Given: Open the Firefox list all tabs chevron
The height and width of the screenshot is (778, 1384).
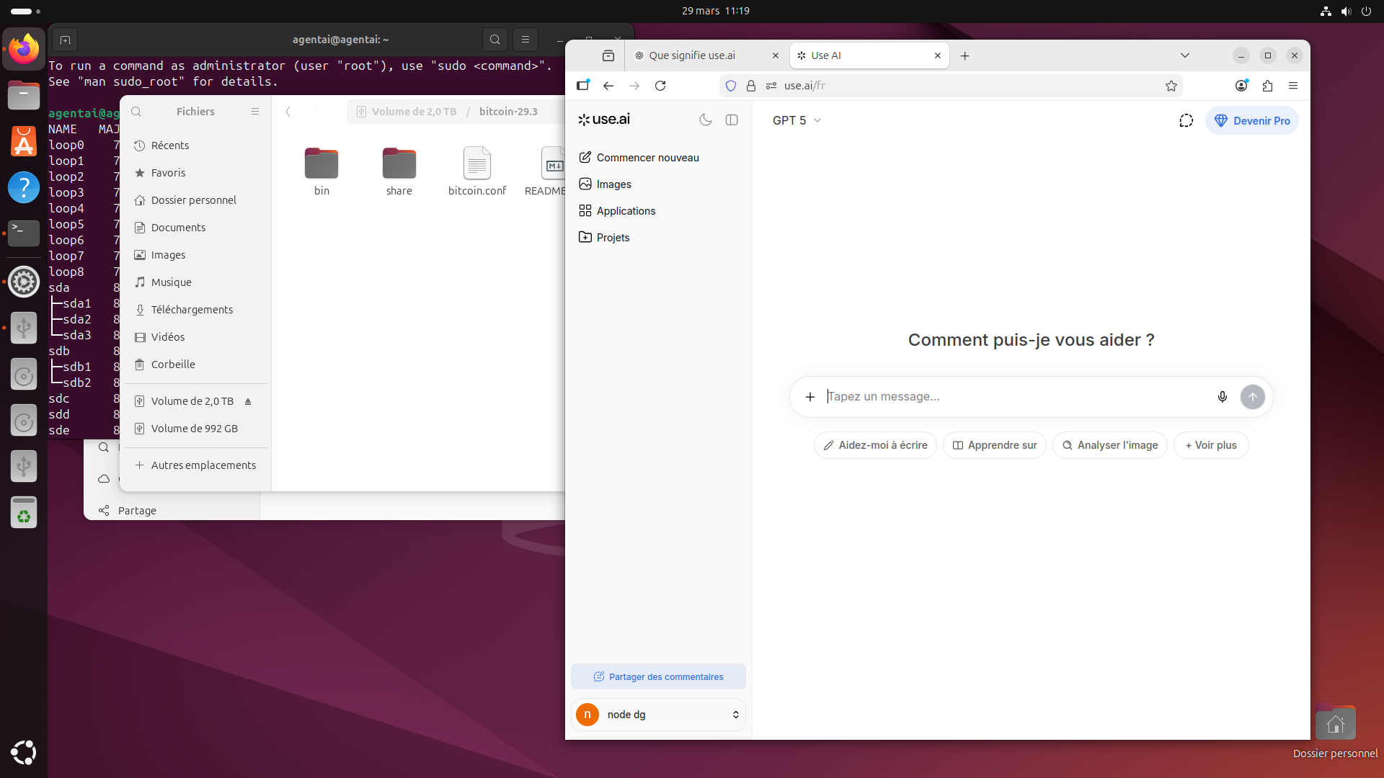Looking at the screenshot, I should (1184, 55).
